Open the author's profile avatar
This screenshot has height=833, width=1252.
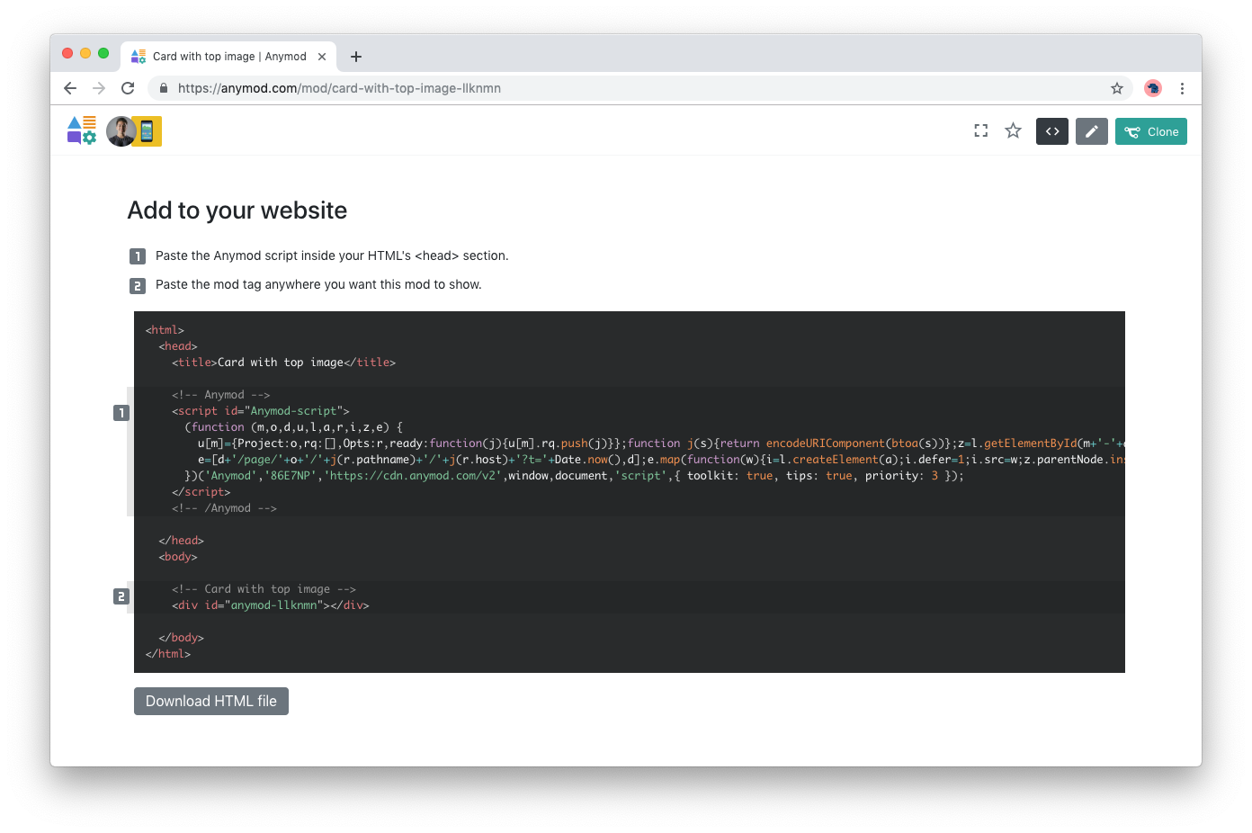point(121,131)
